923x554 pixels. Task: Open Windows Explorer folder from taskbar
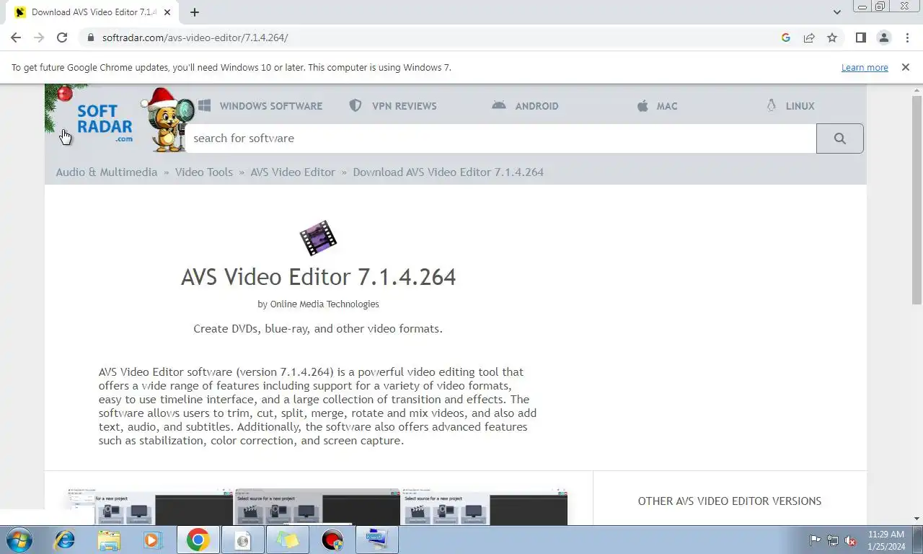(x=109, y=540)
